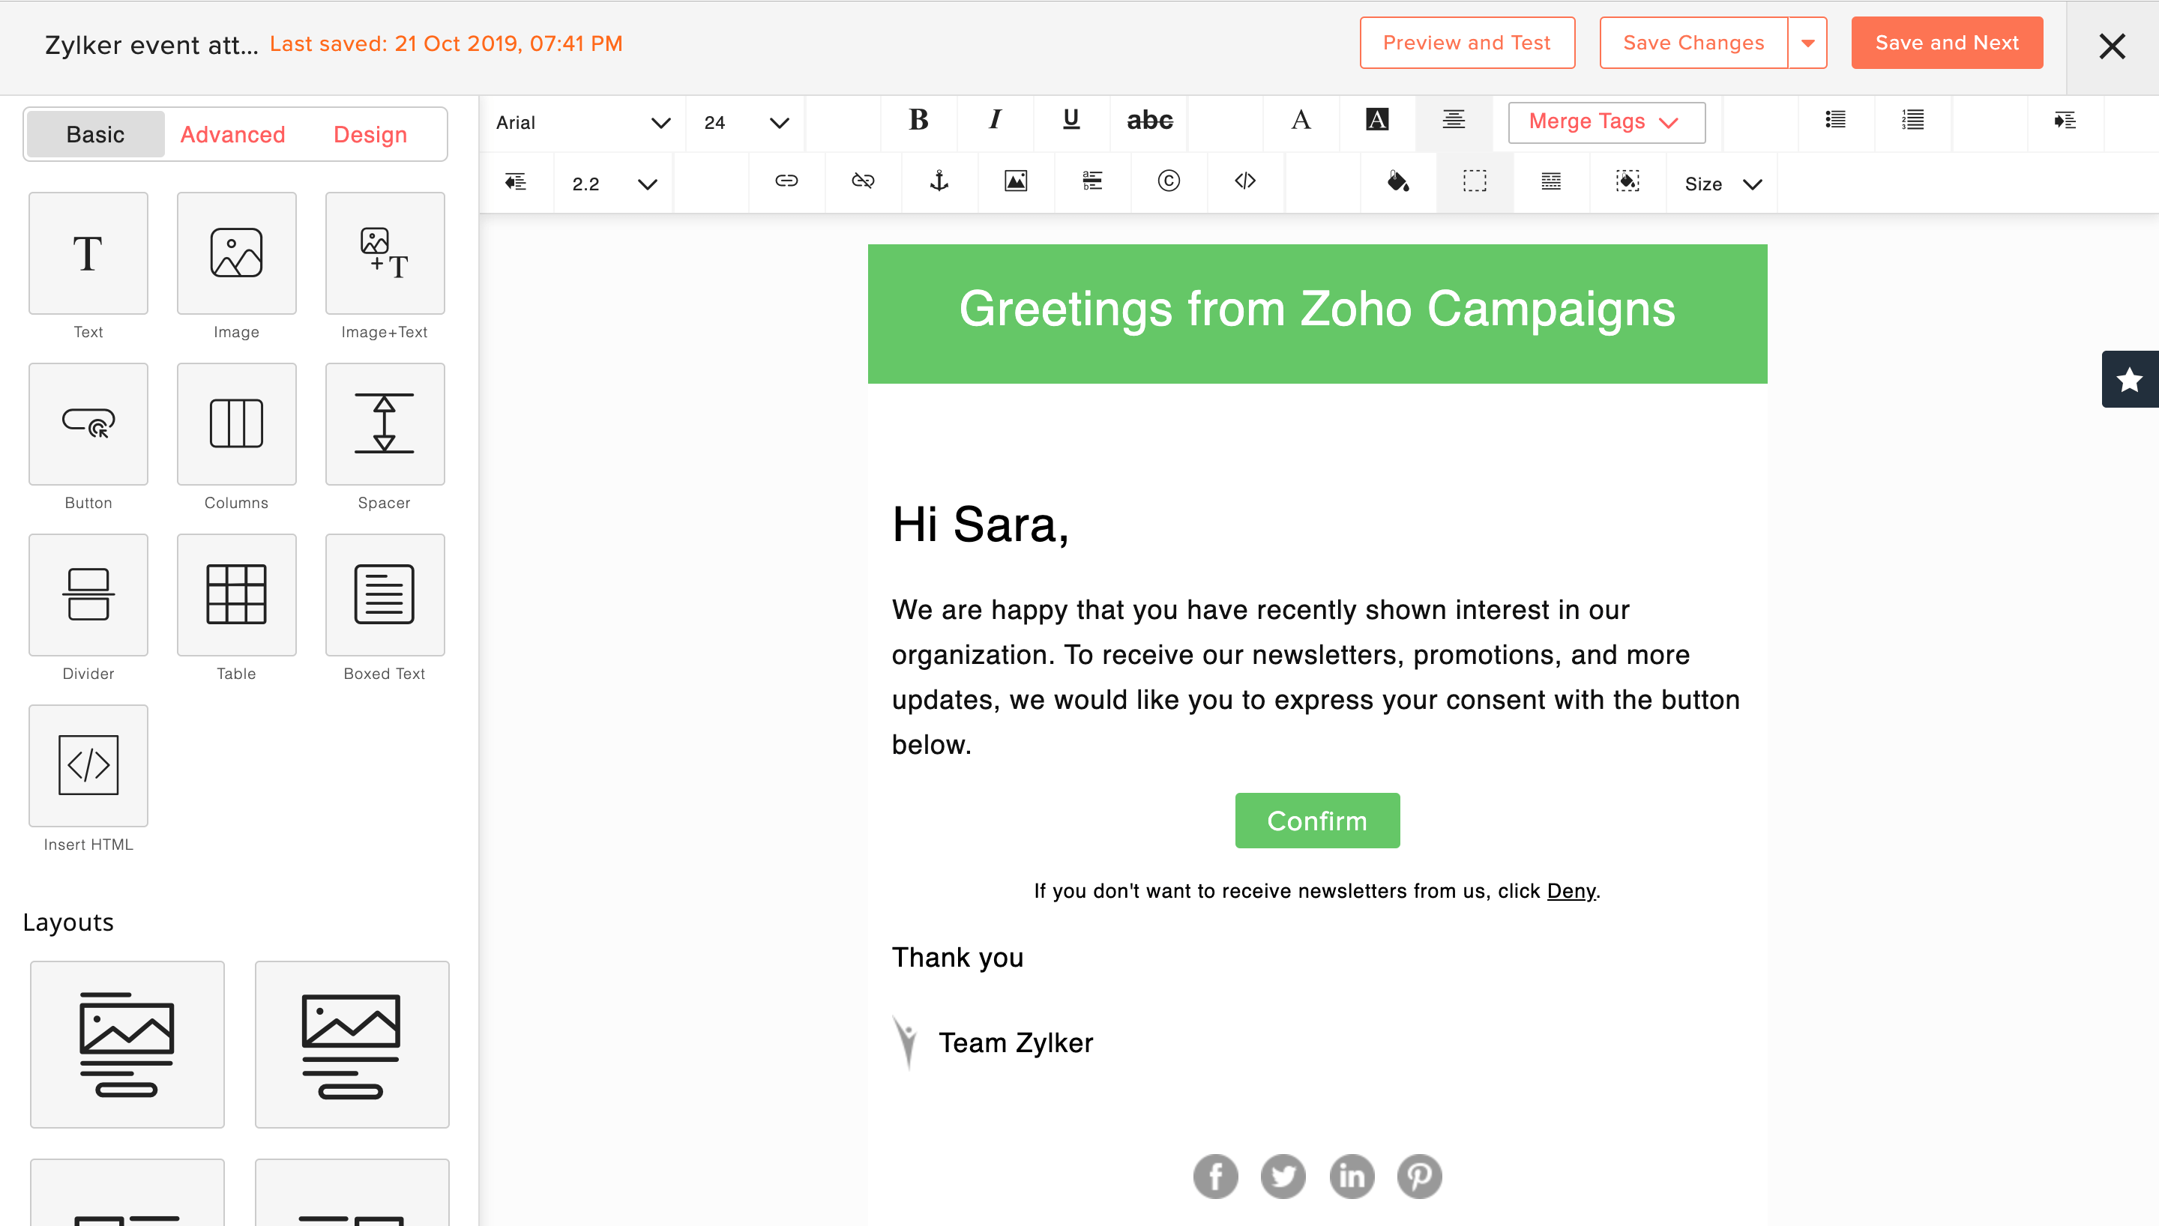This screenshot has width=2159, height=1226.
Task: Open the background fill color bucket
Action: click(1398, 181)
